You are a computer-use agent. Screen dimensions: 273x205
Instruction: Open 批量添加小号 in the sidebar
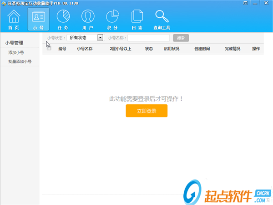click(x=20, y=61)
